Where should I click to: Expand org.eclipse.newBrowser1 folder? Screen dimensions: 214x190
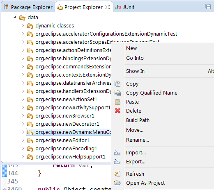[23, 116]
